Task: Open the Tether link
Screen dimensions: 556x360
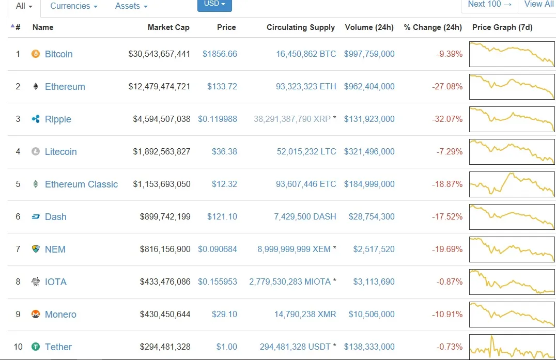Action: pos(58,347)
